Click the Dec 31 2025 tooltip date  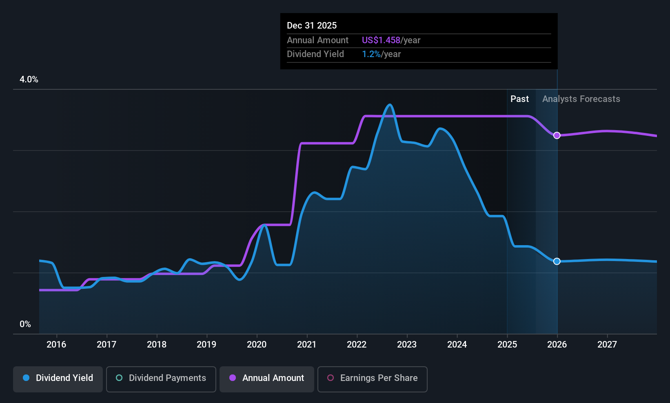pyautogui.click(x=312, y=26)
